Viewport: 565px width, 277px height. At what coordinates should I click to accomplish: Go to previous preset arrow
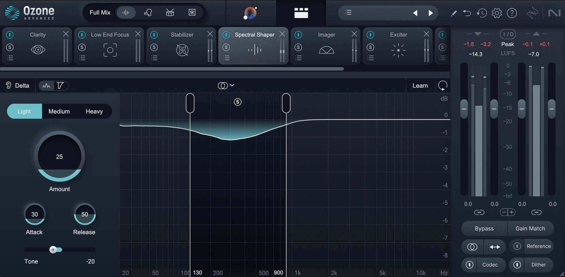pyautogui.click(x=415, y=13)
